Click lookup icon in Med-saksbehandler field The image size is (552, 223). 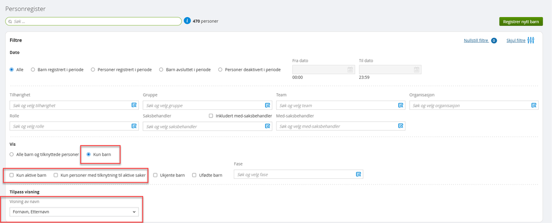[x=401, y=126]
